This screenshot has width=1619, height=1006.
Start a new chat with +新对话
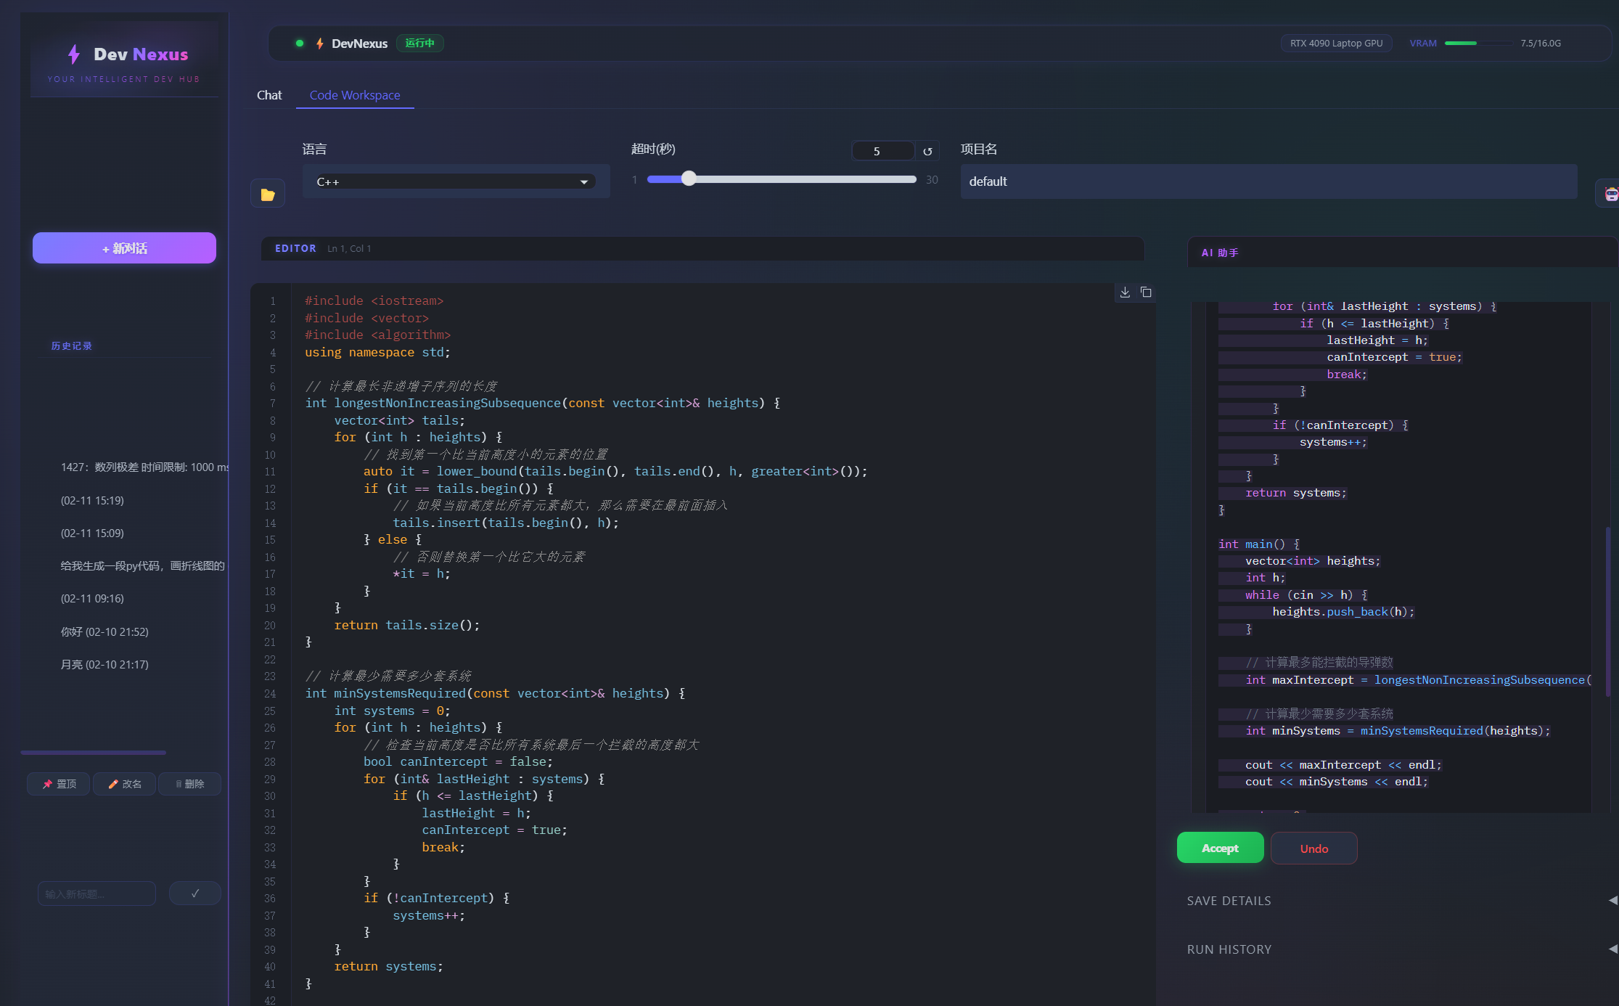[124, 248]
